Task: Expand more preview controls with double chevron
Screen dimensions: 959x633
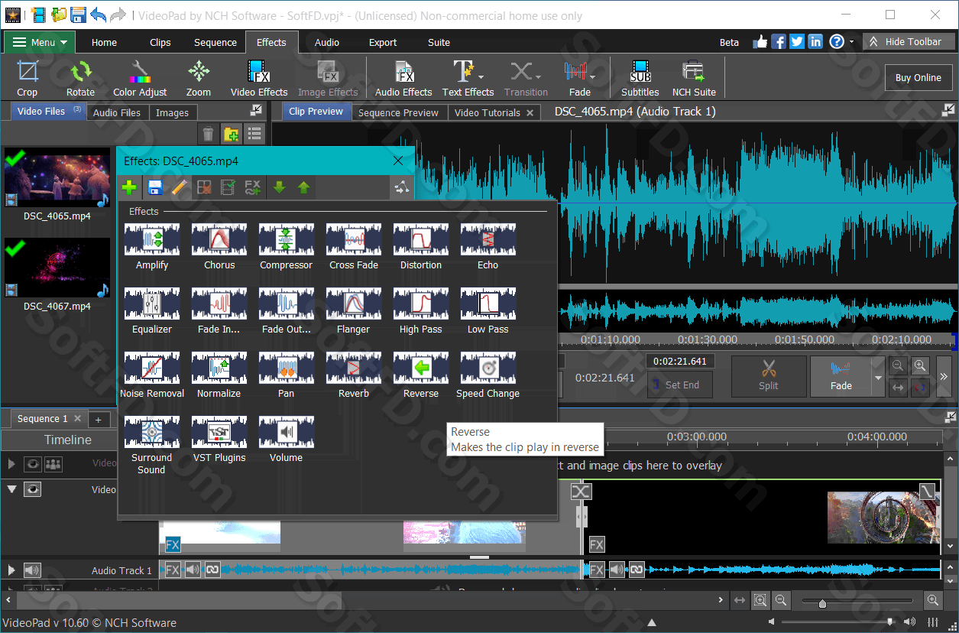Action: [x=944, y=376]
